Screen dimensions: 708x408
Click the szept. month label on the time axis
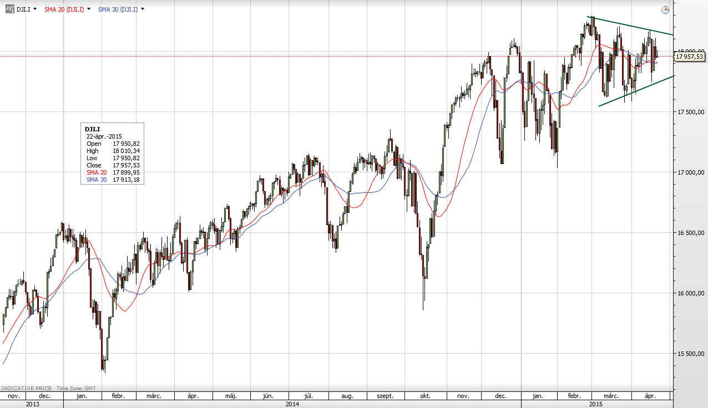tap(385, 396)
